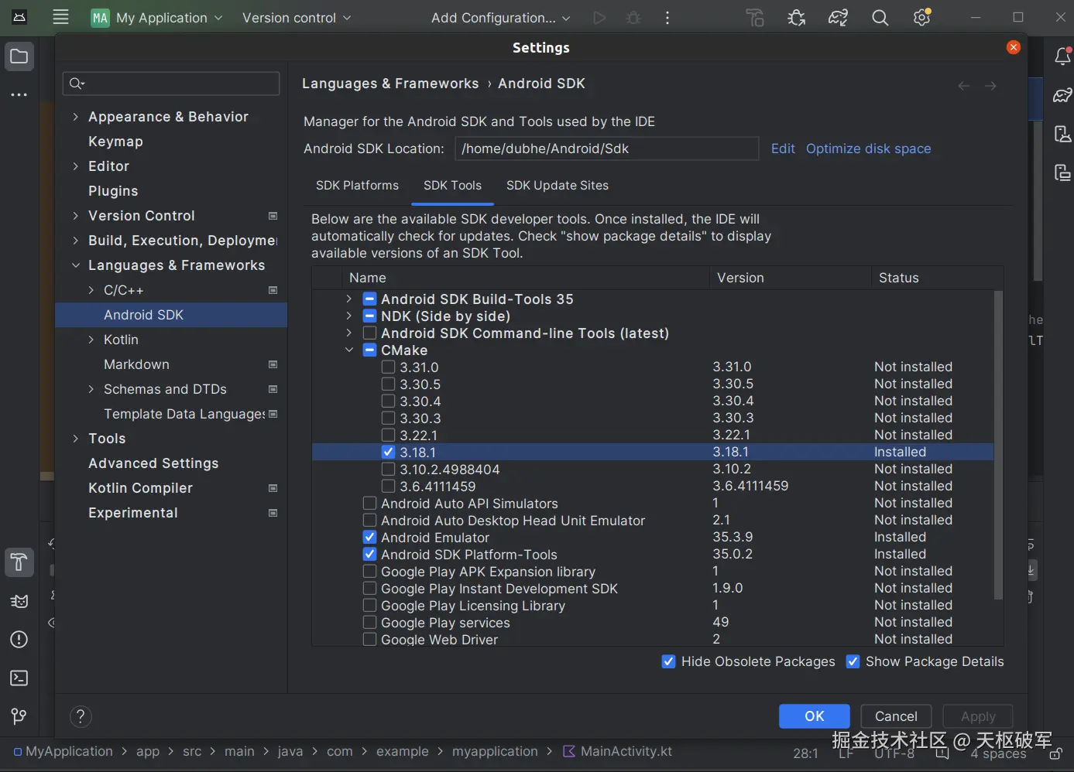The image size is (1074, 772).
Task: Open the Logcat cat icon
Action: [19, 601]
